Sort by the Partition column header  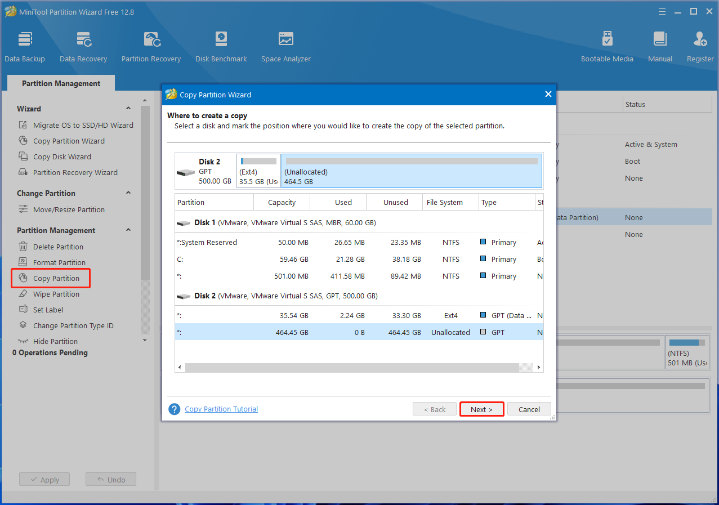click(214, 202)
